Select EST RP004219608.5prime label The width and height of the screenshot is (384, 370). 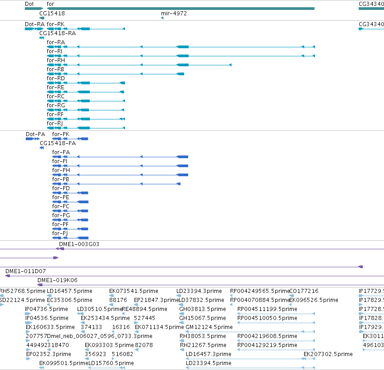(x=267, y=337)
